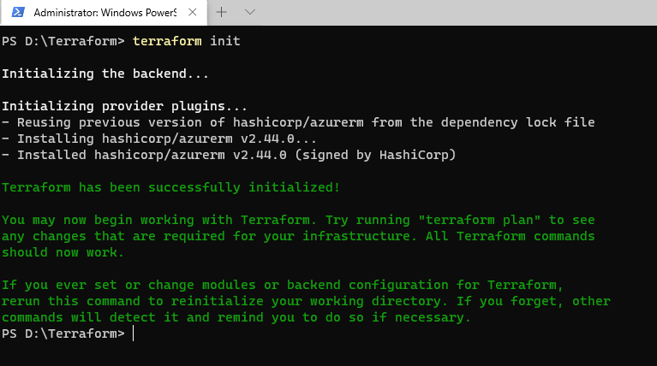Select the Administrator: Windows PowerShell tab title
657x366 pixels.
tap(105, 13)
